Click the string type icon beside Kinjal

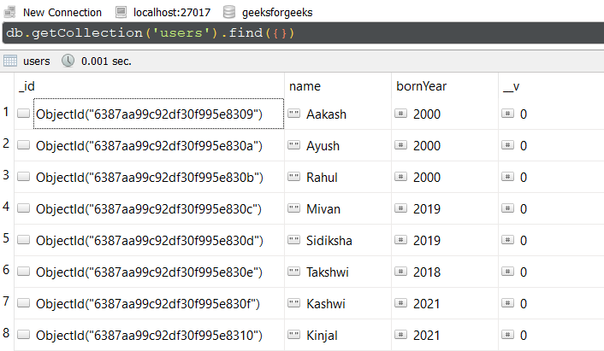point(295,335)
